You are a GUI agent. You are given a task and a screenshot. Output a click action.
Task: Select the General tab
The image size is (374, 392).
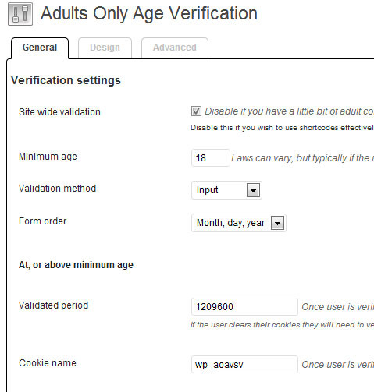tap(40, 48)
